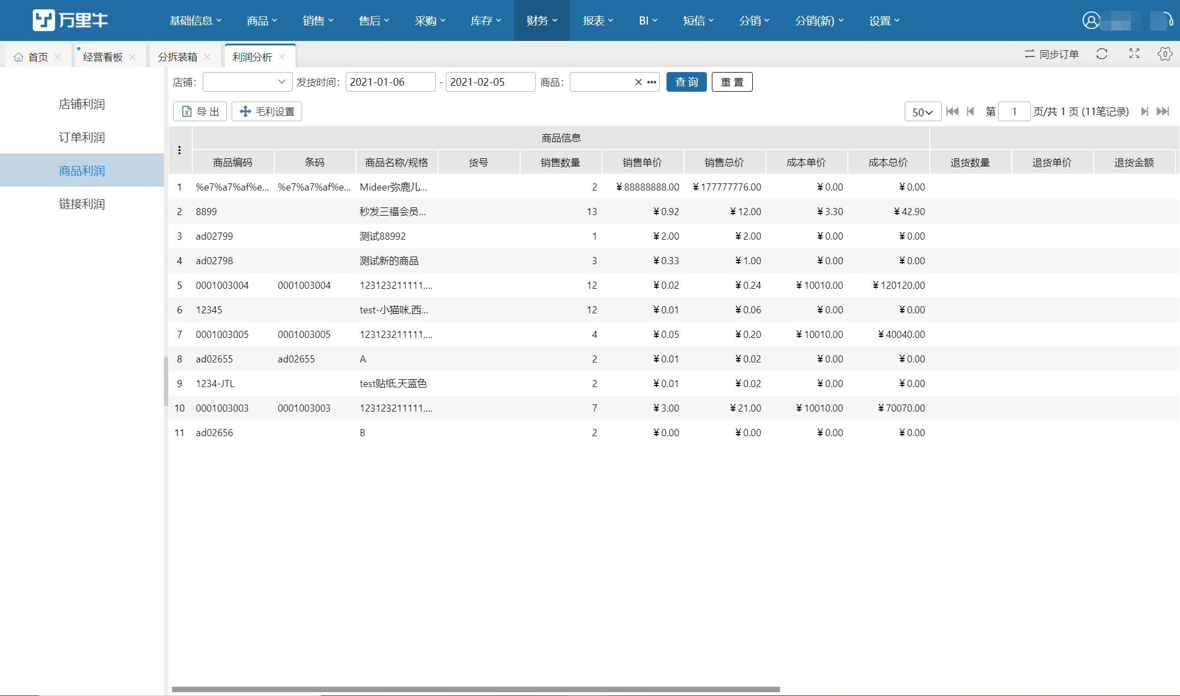This screenshot has height=696, width=1180.
Task: Click the cell ¥120120.00
Action: coord(899,285)
